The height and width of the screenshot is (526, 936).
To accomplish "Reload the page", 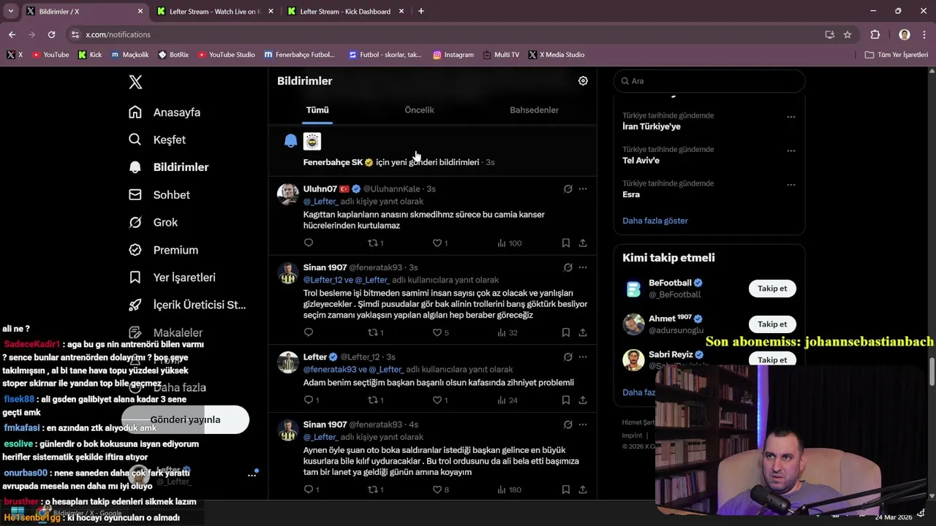I will tap(51, 34).
